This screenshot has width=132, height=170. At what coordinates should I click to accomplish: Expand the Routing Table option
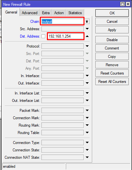point(87,132)
